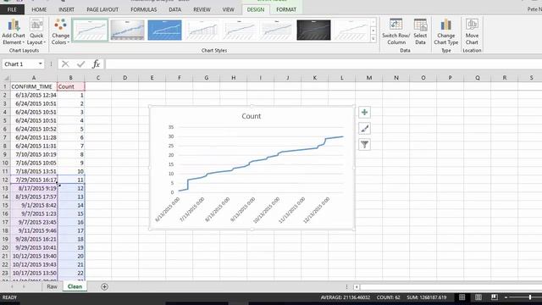Switch to Page Break Preview in status bar
Screen dimensions: 542x305
pos(495,297)
